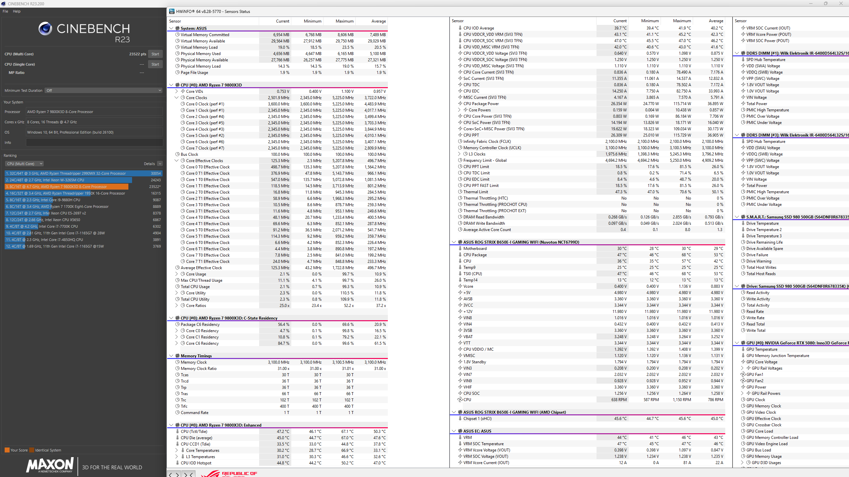The width and height of the screenshot is (849, 477).
Task: Click the HWiNFO title bar app icon
Action: tap(172, 11)
